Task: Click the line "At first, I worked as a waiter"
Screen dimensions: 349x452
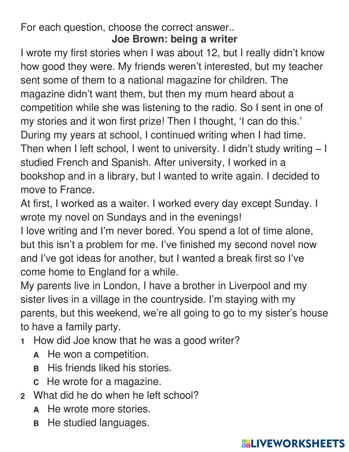Action: 169,203
